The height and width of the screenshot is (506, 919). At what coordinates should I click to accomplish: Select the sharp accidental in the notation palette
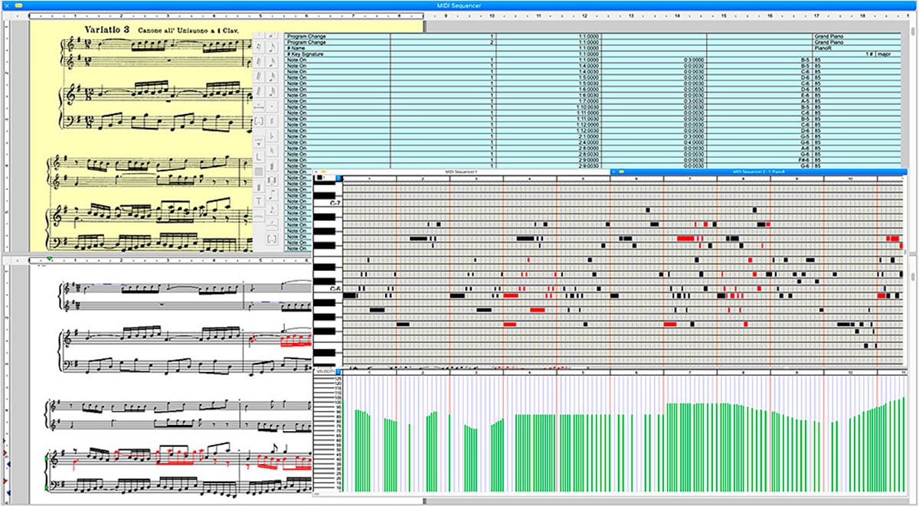(273, 121)
